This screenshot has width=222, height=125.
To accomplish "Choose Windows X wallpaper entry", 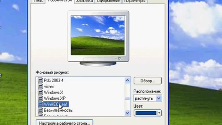I will (53, 92).
